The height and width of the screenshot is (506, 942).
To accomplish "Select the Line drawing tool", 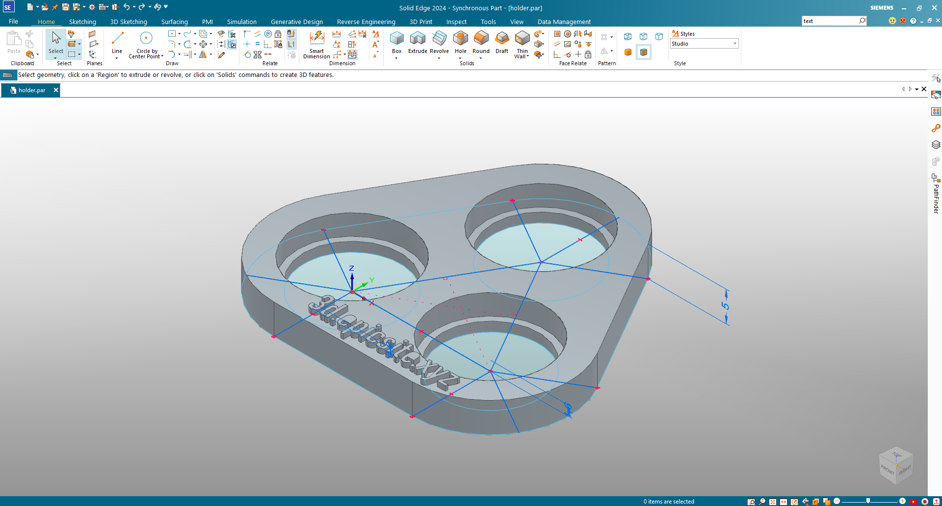I will tap(117, 42).
